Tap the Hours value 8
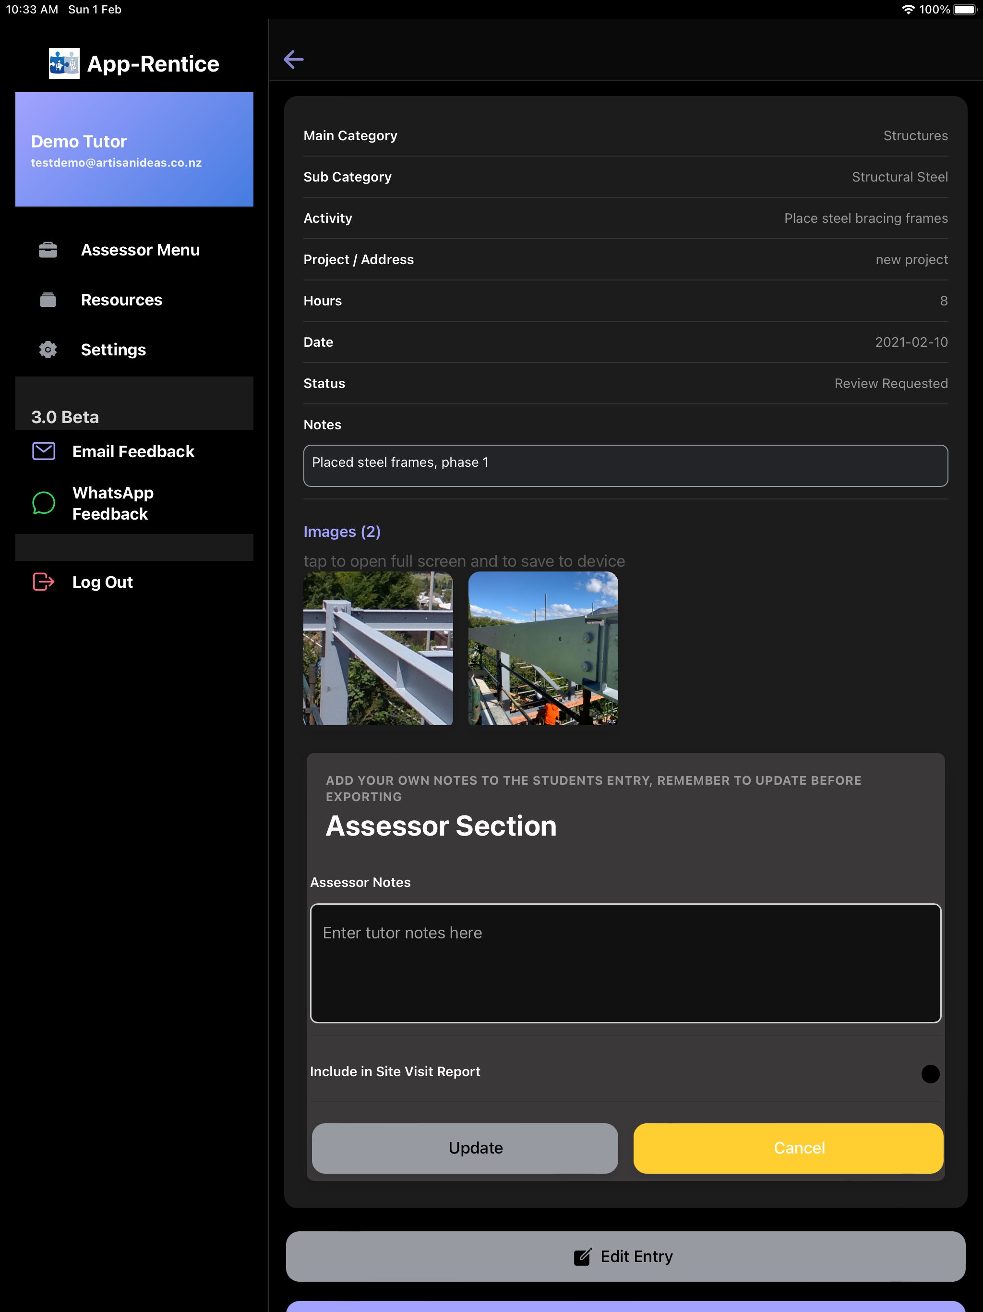The image size is (983, 1312). (x=943, y=301)
